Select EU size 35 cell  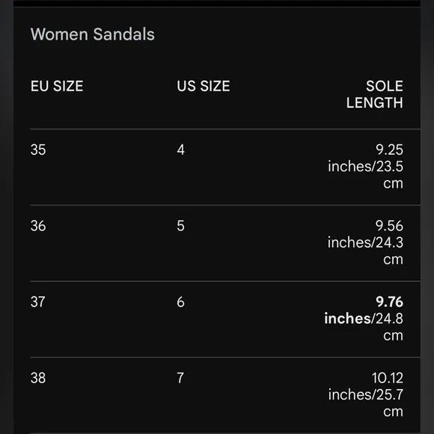coord(38,150)
